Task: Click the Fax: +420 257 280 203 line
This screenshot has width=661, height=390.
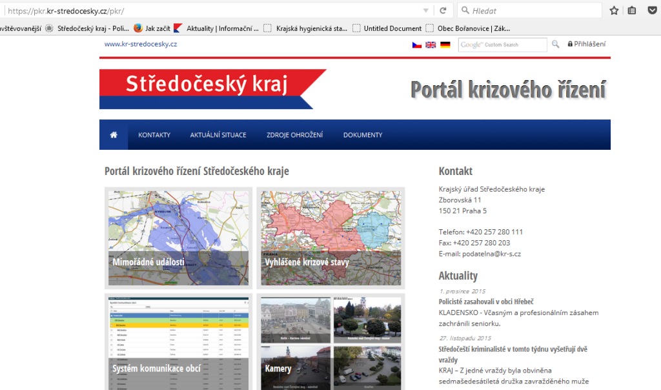Action: click(x=474, y=243)
